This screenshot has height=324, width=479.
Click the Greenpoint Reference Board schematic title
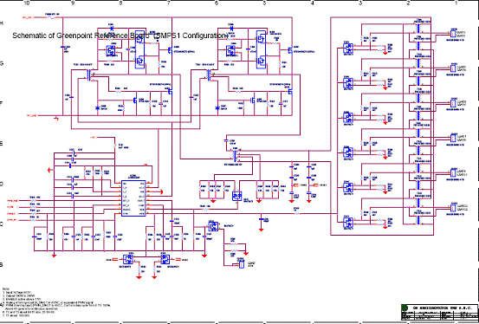pyautogui.click(x=120, y=36)
